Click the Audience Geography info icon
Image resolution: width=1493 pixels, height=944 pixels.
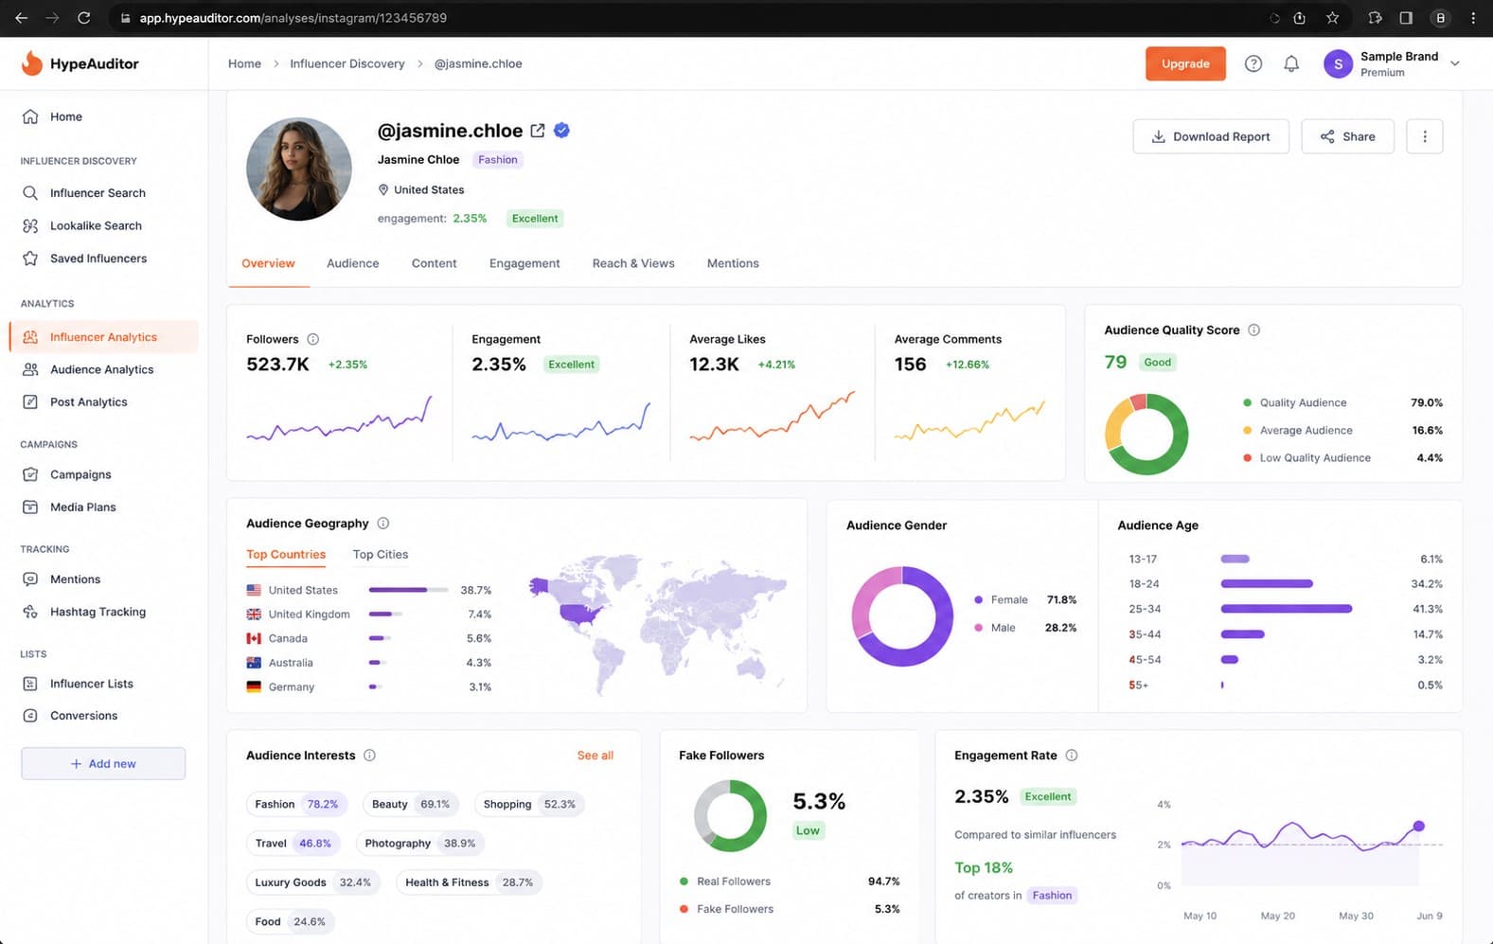click(x=383, y=523)
